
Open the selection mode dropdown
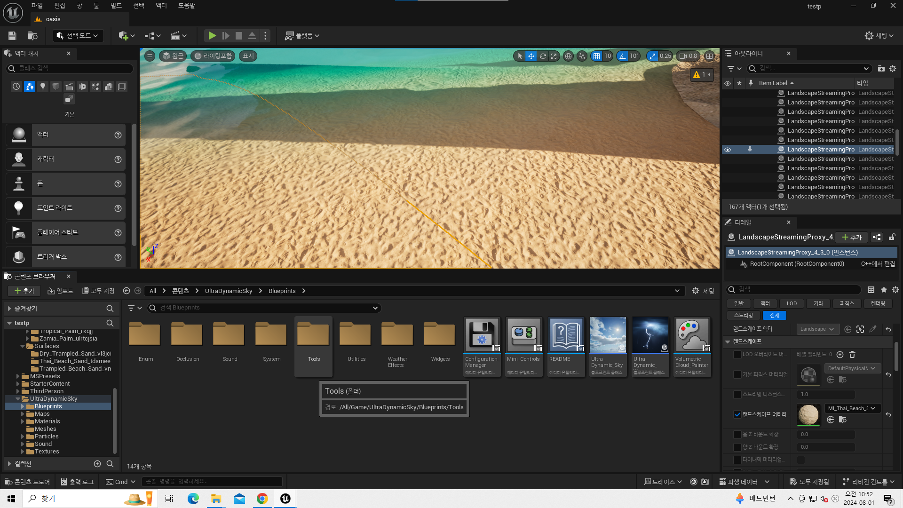click(x=78, y=36)
